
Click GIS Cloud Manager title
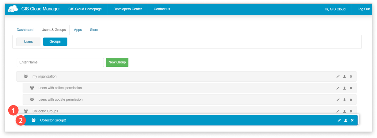(40, 9)
